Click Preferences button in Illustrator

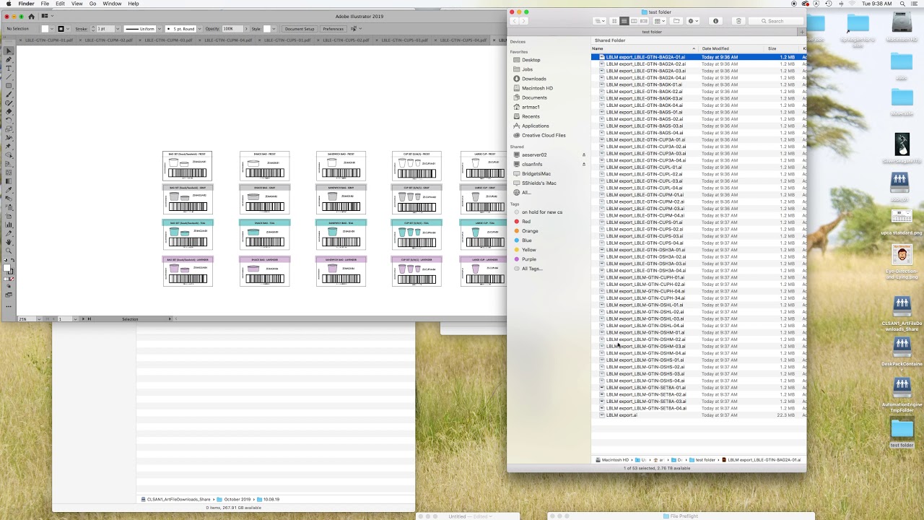(x=334, y=29)
